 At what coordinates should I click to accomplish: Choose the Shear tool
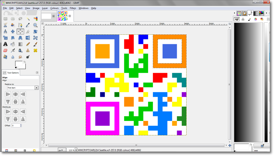tap(13, 38)
